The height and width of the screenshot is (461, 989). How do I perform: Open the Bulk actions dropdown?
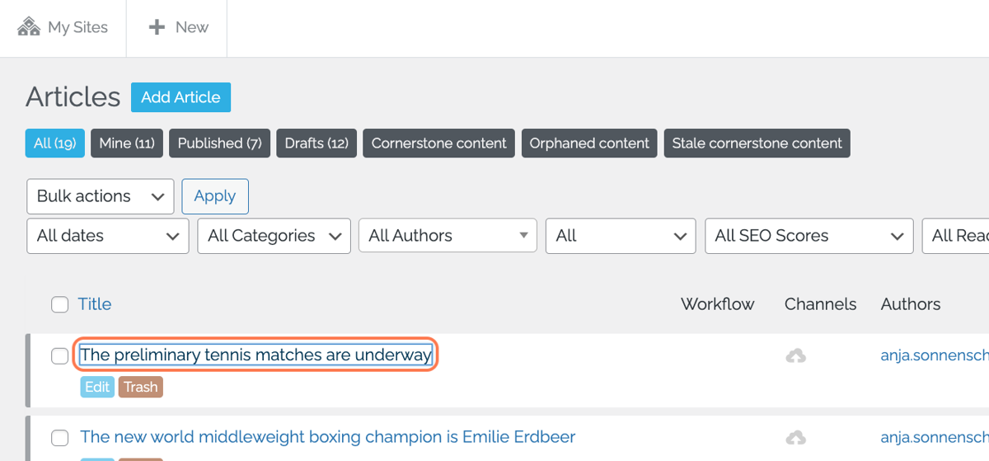(x=101, y=196)
